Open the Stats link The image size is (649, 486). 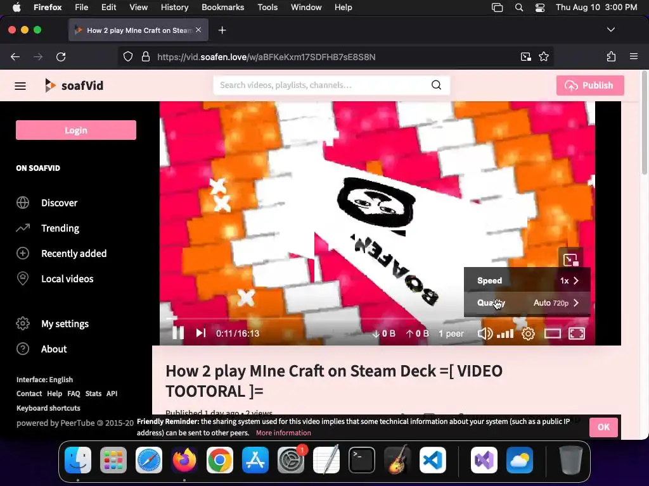93,394
